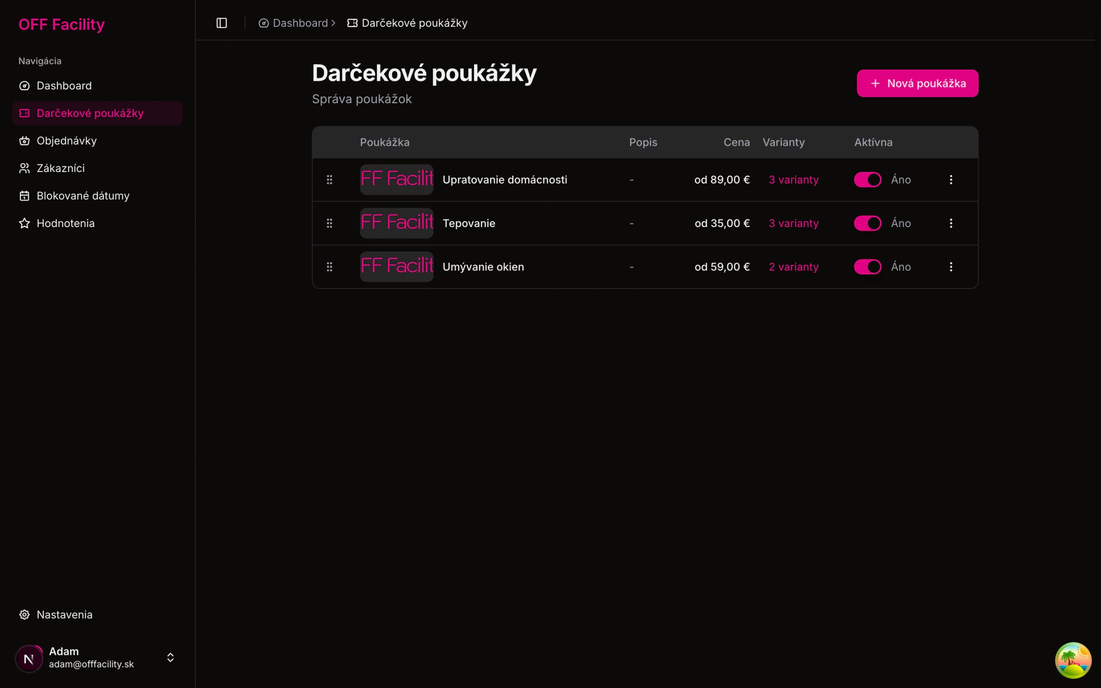Disable the Tepovanie active toggle
This screenshot has width=1101, height=688.
click(867, 223)
